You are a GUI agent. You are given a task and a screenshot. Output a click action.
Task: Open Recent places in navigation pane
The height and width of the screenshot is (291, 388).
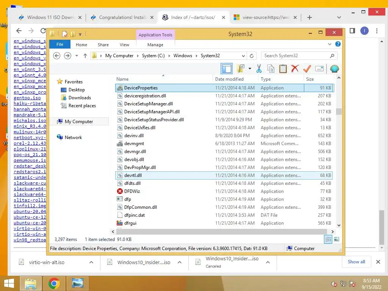tap(82, 106)
